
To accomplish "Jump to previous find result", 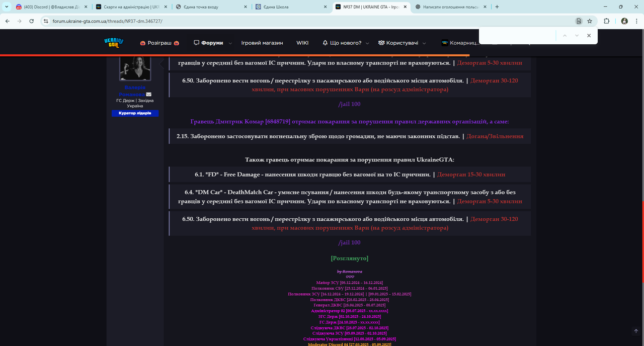I will coord(565,36).
